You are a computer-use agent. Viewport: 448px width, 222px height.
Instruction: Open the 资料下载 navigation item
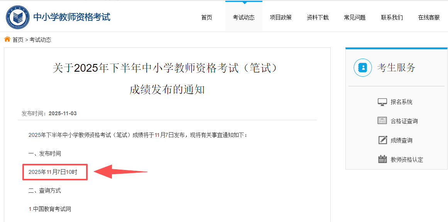point(318,17)
